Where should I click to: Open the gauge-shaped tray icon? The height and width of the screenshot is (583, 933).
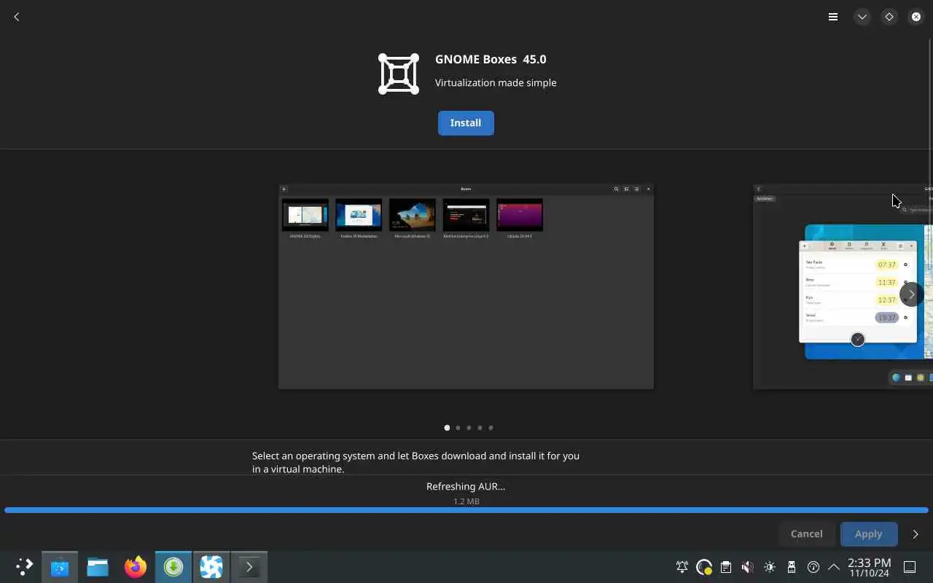[x=813, y=567]
